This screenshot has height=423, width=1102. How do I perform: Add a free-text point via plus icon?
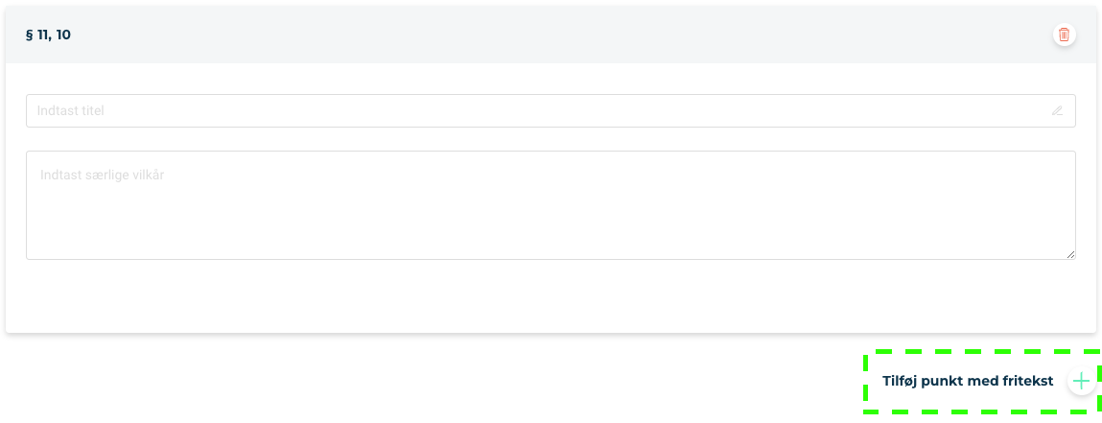(1081, 382)
